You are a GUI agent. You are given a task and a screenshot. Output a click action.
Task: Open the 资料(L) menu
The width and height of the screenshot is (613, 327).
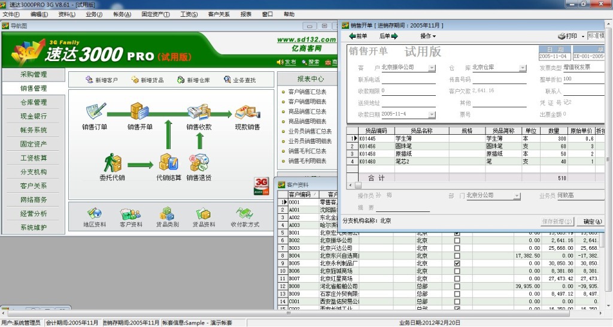click(x=66, y=14)
